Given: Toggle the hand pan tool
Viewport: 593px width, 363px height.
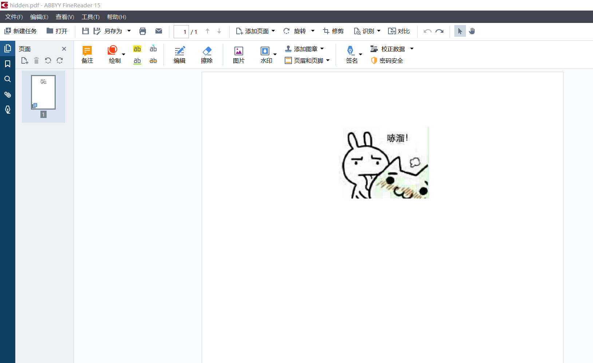Looking at the screenshot, I should (x=472, y=31).
